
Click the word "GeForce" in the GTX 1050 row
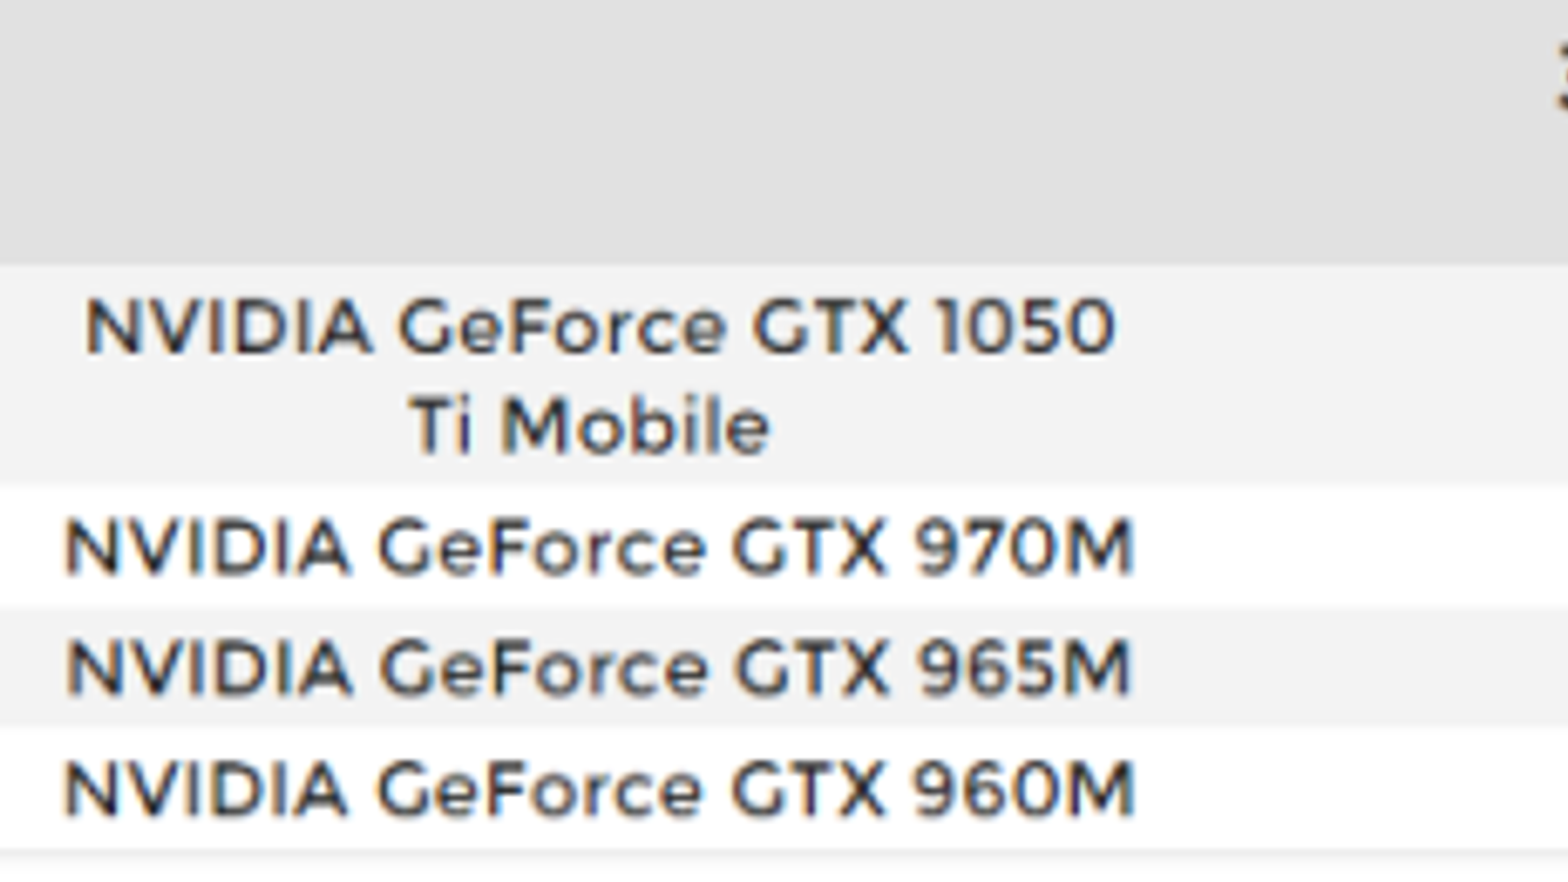point(561,327)
